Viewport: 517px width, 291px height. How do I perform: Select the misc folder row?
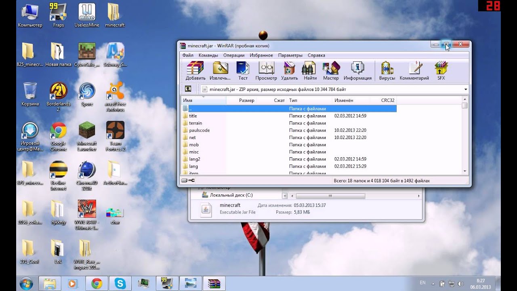click(288, 152)
